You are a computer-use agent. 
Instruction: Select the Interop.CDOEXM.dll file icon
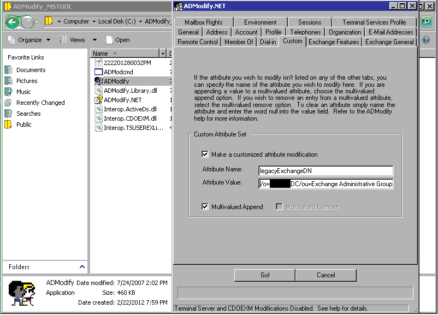[99, 118]
